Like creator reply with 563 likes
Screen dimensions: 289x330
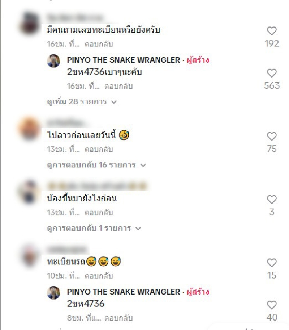point(272,73)
